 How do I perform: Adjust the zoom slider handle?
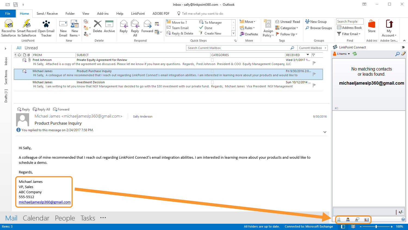coord(376,226)
